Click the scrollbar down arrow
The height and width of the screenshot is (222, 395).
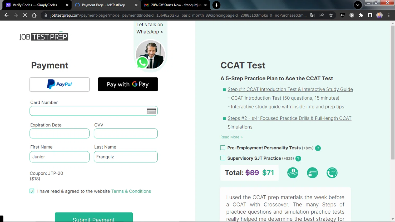(x=393, y=219)
